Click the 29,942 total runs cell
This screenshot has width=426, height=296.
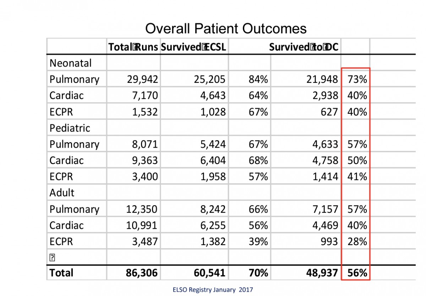(142, 79)
